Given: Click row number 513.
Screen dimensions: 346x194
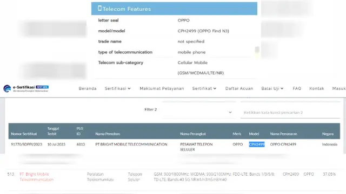Looking at the screenshot, I should tap(11, 174).
